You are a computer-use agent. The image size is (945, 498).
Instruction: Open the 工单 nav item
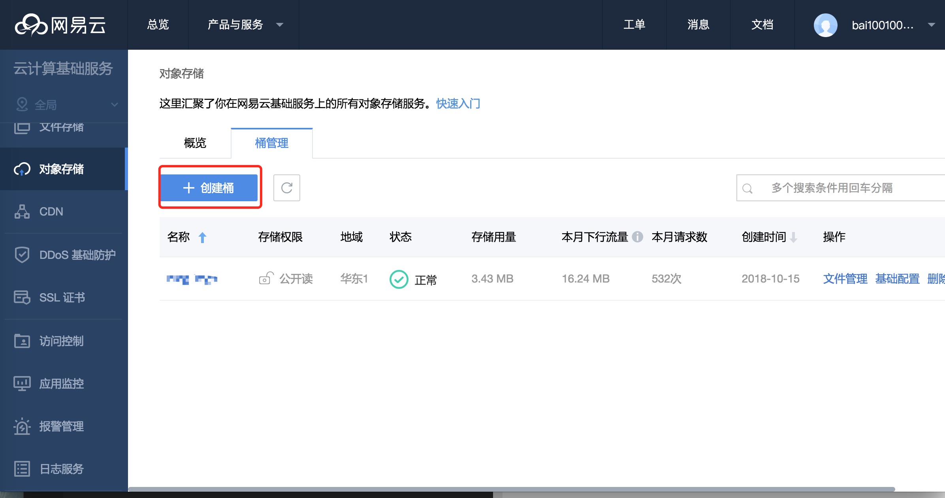(x=634, y=25)
